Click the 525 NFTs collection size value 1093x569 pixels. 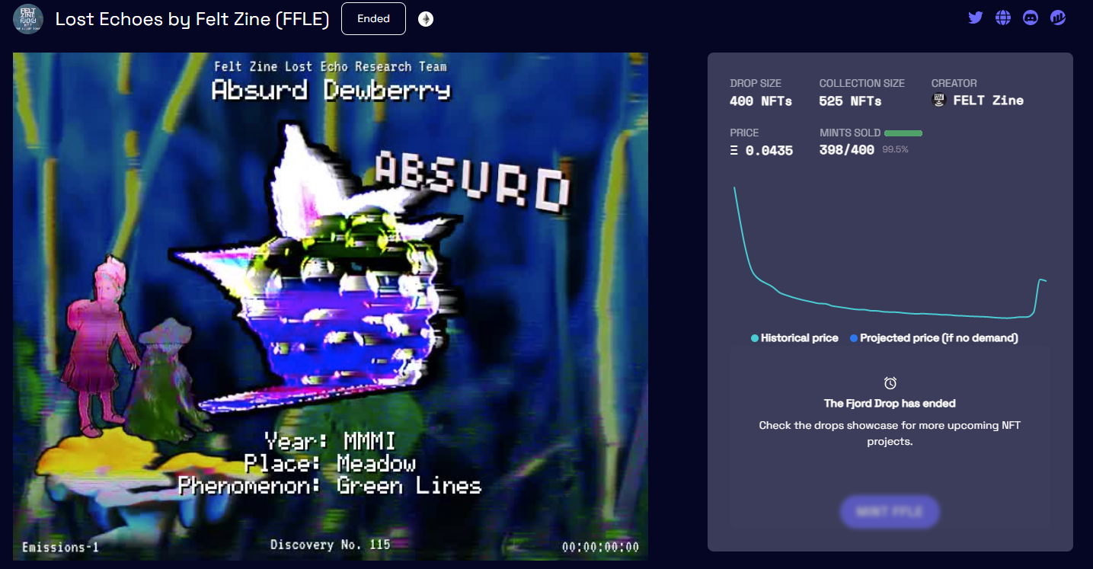coord(850,101)
